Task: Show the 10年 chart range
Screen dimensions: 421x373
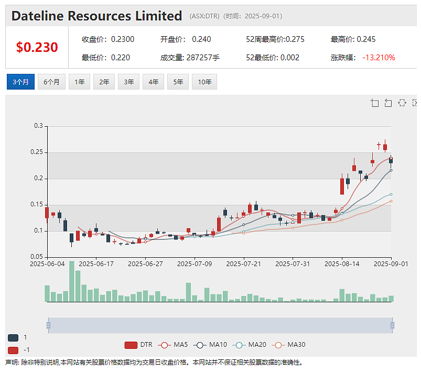Action: coord(204,82)
